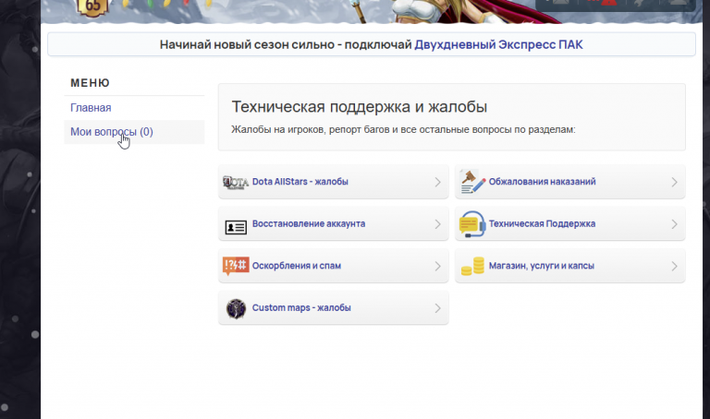This screenshot has width=710, height=419.
Task: Click the round Custom maps icon
Action: point(236,309)
